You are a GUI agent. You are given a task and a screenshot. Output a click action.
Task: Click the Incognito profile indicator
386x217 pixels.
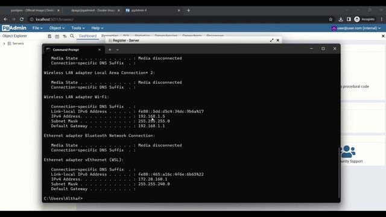(364, 19)
